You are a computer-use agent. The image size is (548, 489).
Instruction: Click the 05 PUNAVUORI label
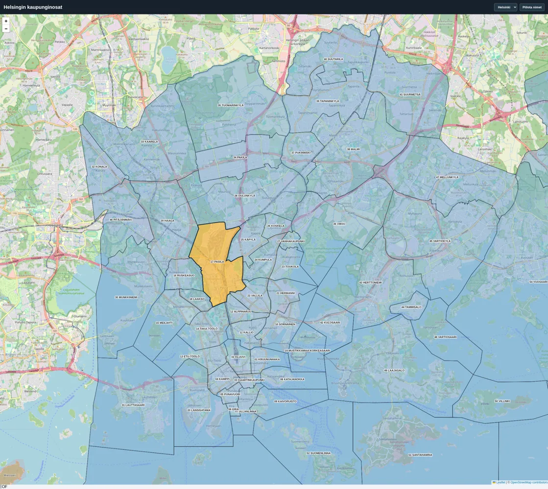230,395
